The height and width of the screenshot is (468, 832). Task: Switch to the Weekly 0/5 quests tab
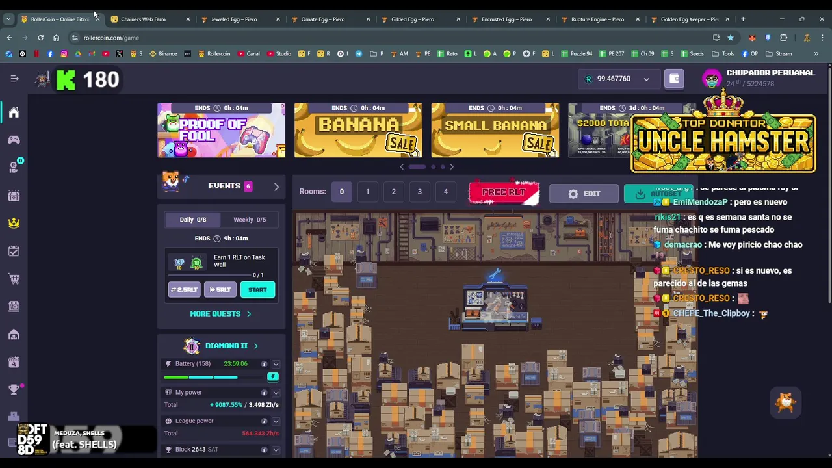[250, 220]
